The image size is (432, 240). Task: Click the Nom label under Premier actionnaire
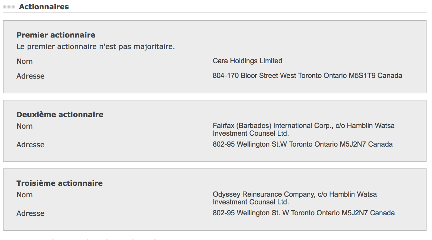24,61
